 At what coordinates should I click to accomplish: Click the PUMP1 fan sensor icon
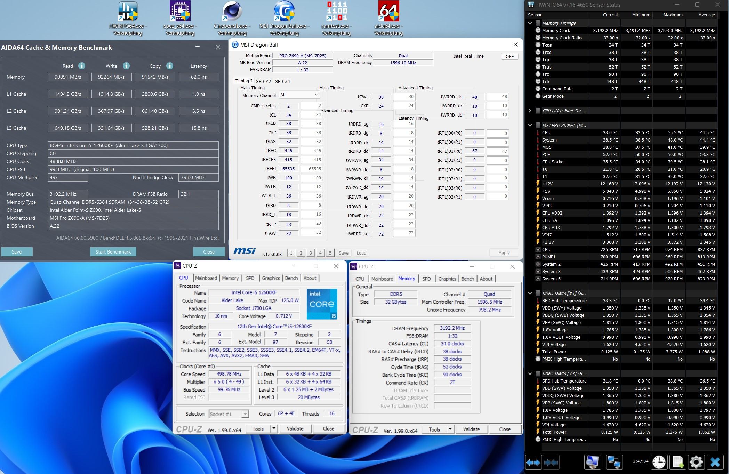pos(538,257)
